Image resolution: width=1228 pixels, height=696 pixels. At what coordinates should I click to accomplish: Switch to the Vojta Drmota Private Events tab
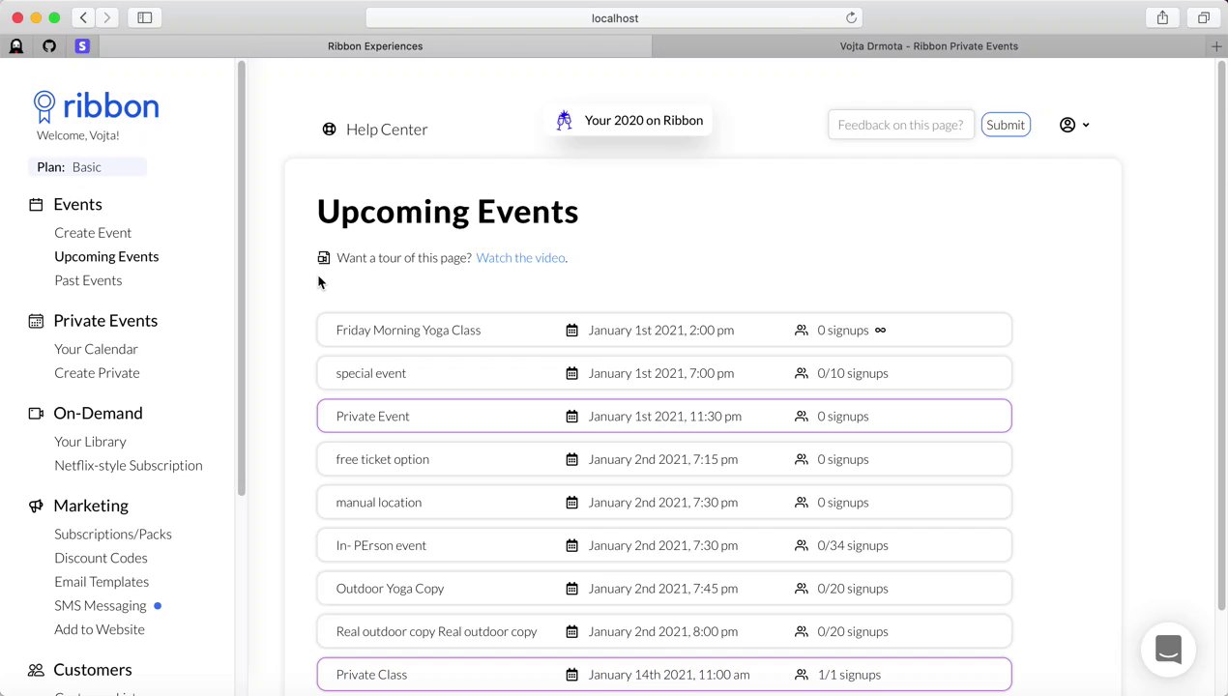928,46
